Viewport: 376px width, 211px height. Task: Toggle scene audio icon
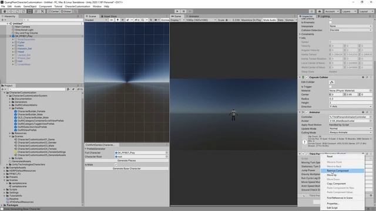point(122,20)
